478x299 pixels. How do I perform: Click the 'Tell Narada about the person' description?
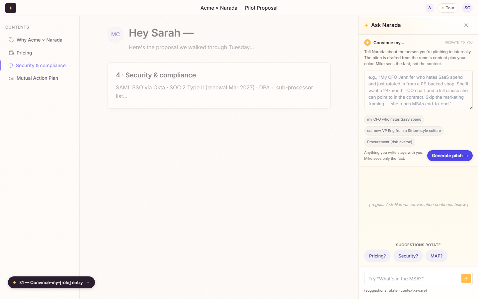tap(418, 58)
